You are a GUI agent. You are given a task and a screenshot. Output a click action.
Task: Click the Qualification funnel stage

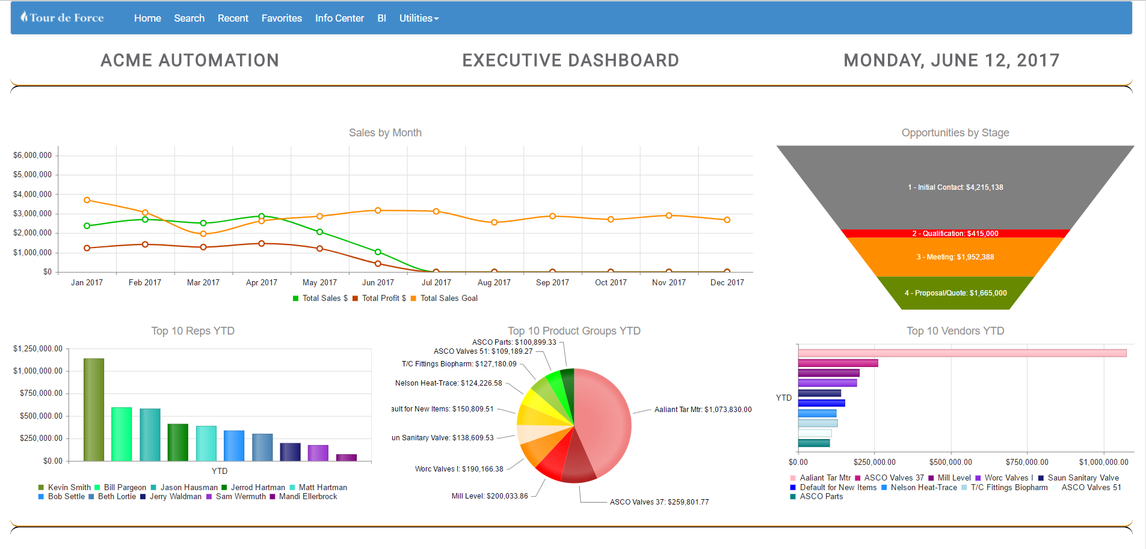pyautogui.click(x=955, y=233)
